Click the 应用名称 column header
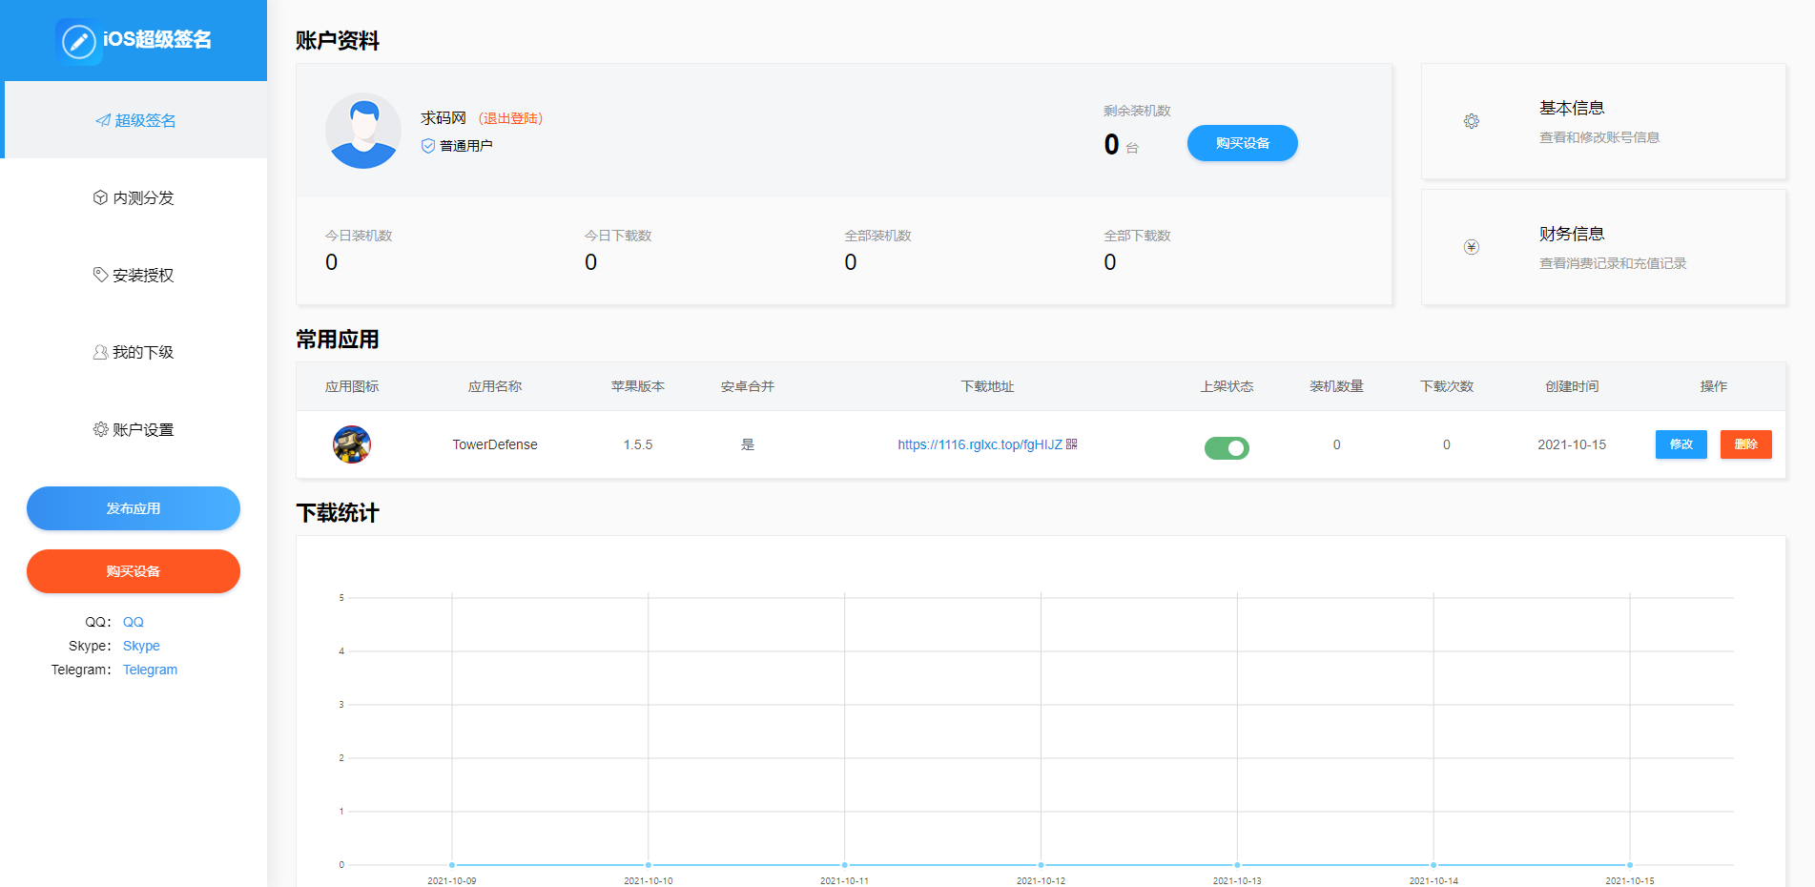1815x887 pixels. click(x=495, y=386)
